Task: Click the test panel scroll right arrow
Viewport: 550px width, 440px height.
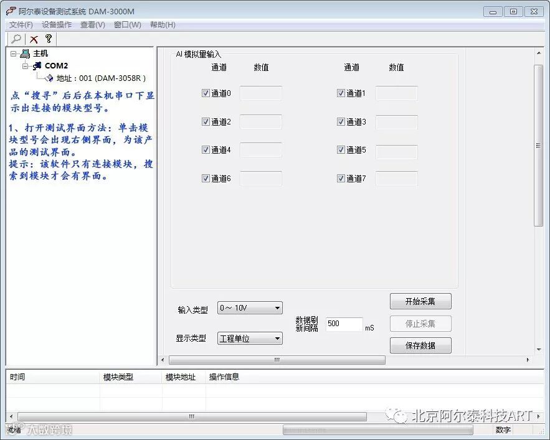Action: point(528,360)
